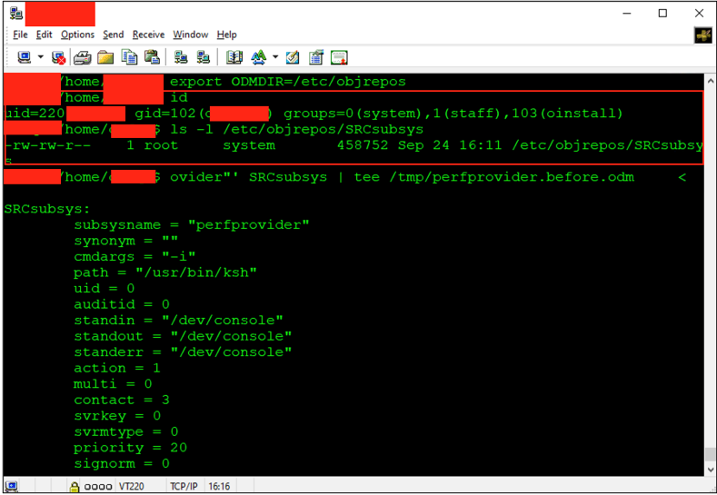Click the scrollbar down arrow
The image size is (717, 495).
pos(710,470)
